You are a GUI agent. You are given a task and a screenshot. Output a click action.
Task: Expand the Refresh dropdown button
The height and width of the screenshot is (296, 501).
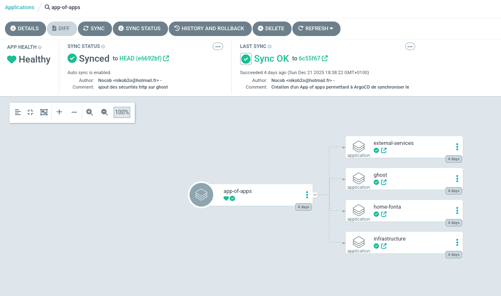pos(316,29)
